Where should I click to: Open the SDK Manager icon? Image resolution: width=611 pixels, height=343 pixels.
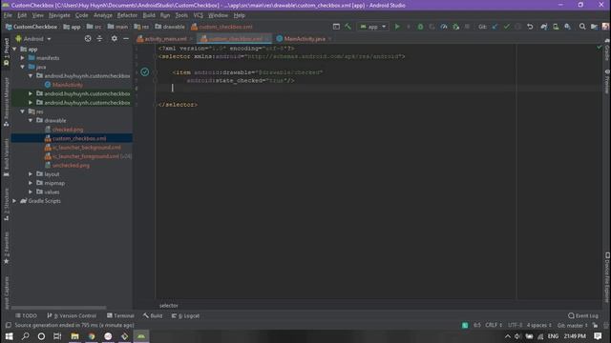click(567, 27)
